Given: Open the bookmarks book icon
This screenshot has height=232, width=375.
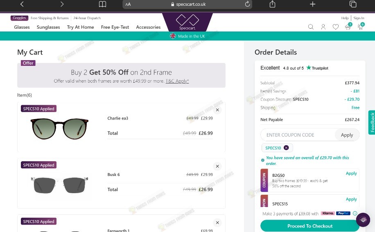Looking at the screenshot, I should point(102,4).
